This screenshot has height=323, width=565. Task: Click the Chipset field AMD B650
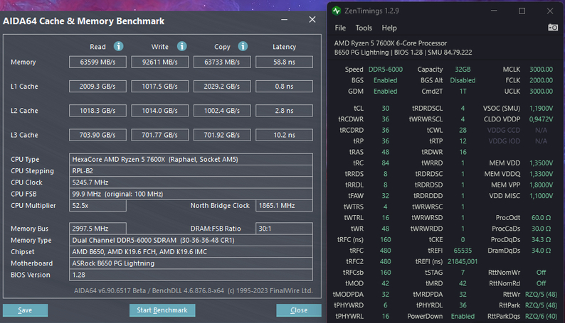pos(191,251)
